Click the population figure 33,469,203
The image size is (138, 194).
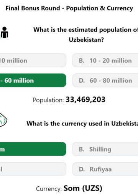pos(85,100)
